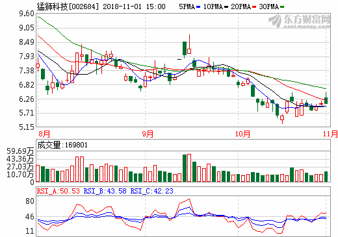The width and height of the screenshot is (338, 237).
Task: Click the 5.71 price axis label
Action: point(27,113)
